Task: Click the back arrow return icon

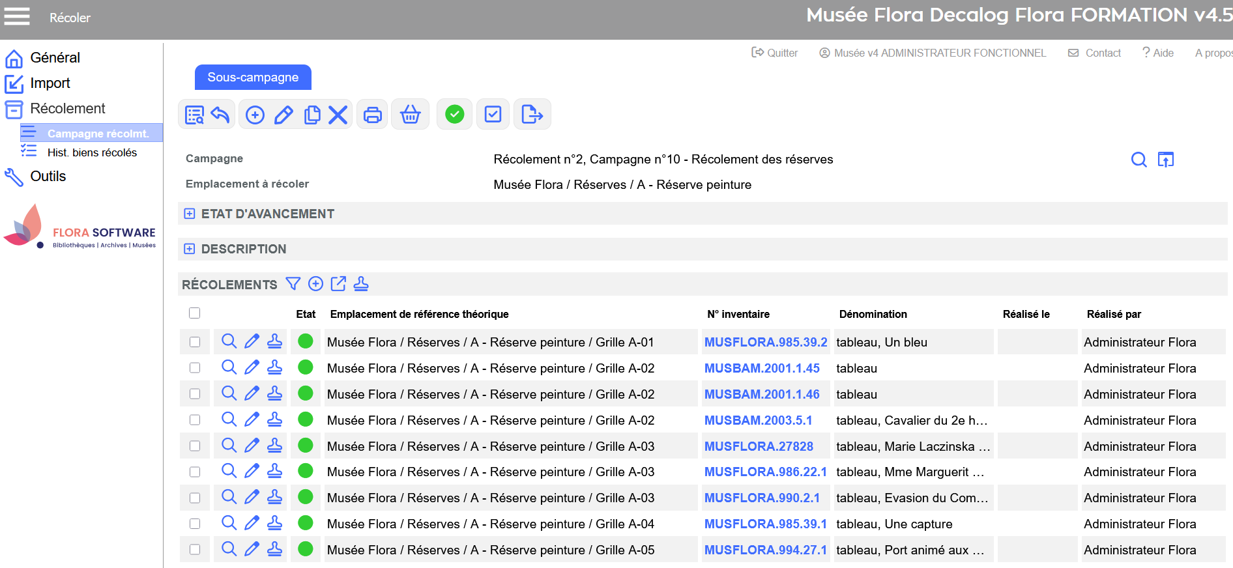Action: tap(220, 115)
